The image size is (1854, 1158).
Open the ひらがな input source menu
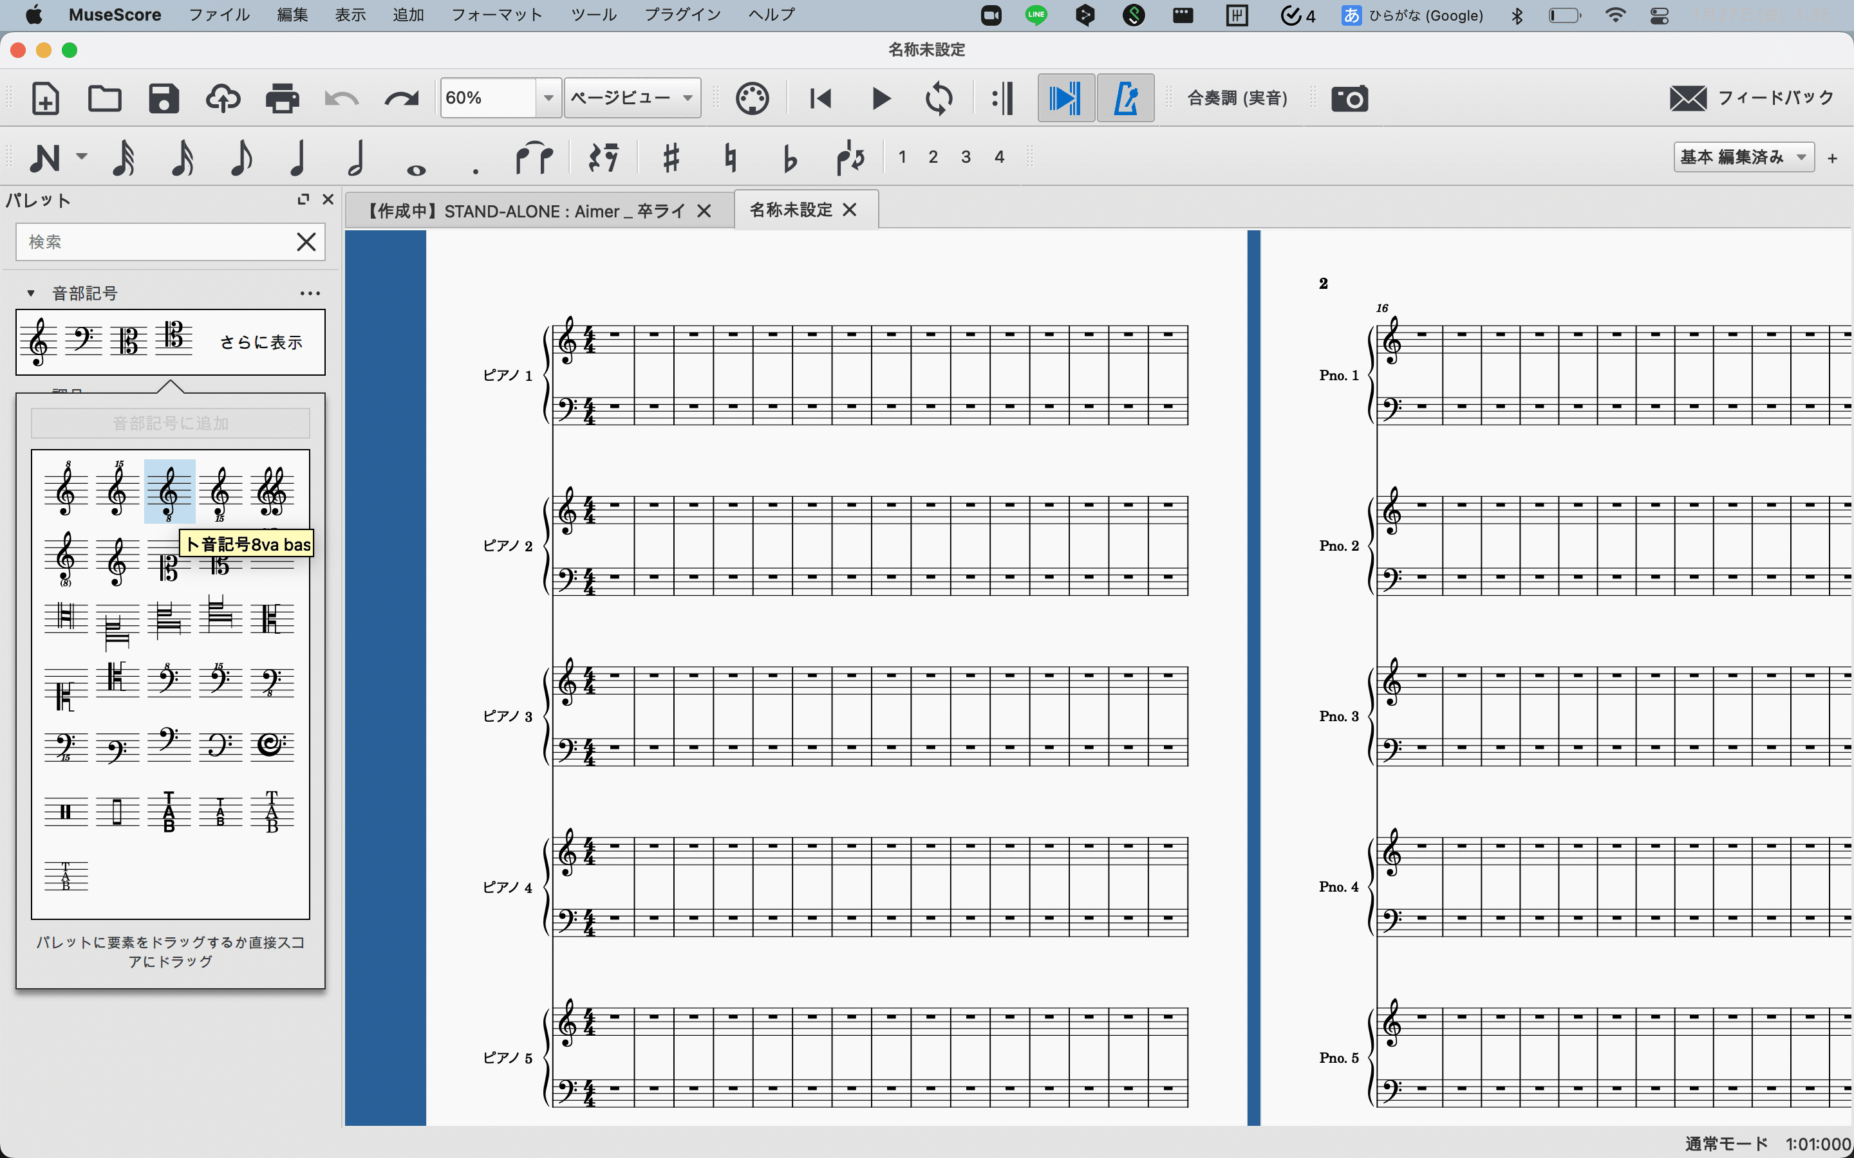1413,15
